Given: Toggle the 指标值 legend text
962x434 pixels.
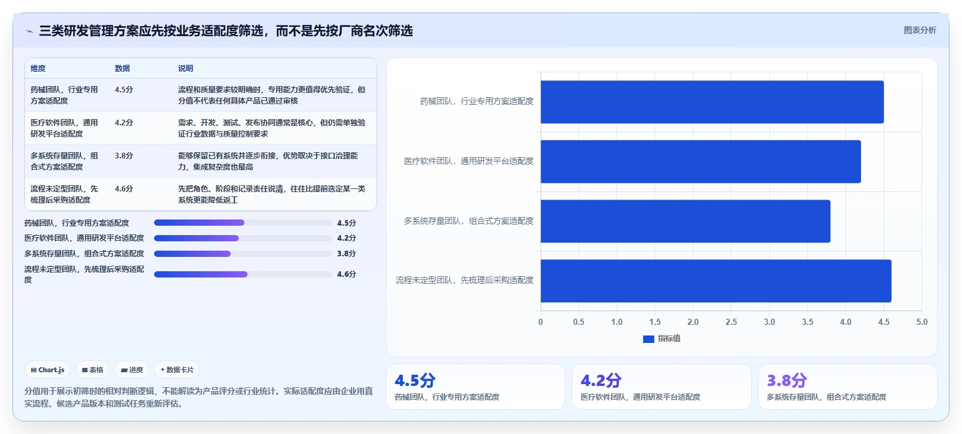Looking at the screenshot, I should click(x=669, y=339).
